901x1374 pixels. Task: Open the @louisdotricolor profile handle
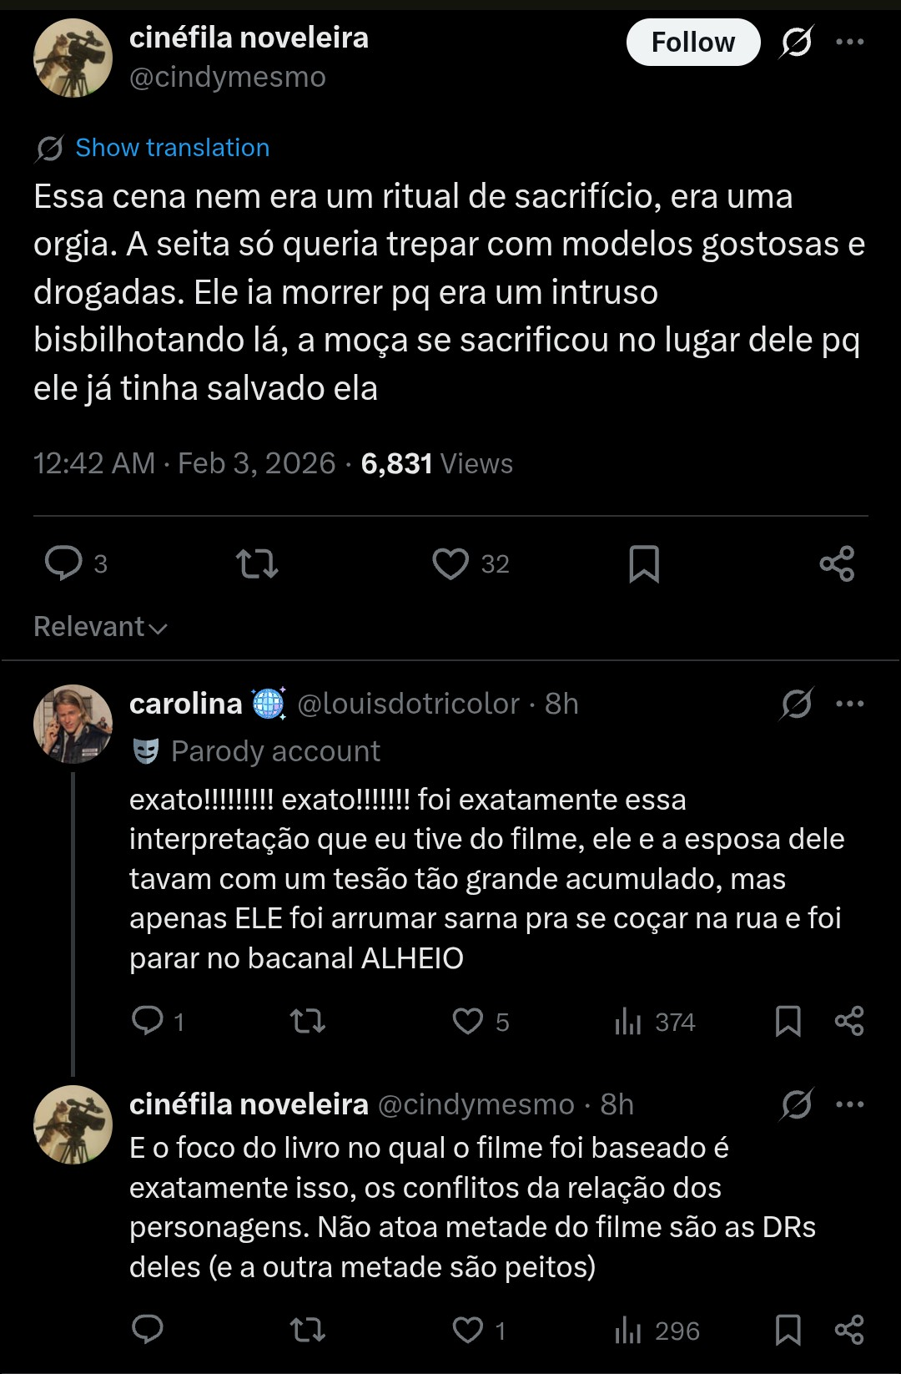pyautogui.click(x=409, y=704)
